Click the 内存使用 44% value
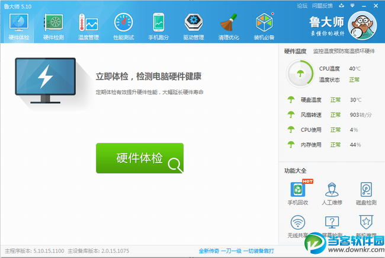This screenshot has width=385, height=258. (355, 145)
